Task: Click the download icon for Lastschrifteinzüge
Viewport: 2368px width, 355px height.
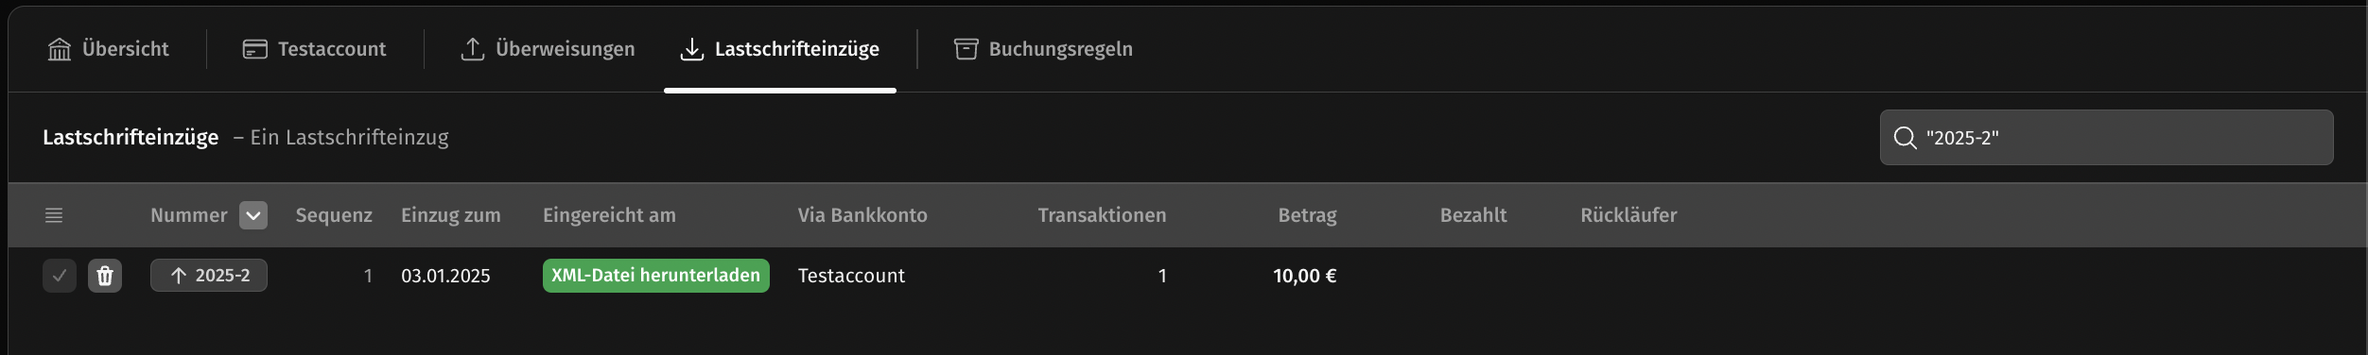Action: pyautogui.click(x=692, y=49)
